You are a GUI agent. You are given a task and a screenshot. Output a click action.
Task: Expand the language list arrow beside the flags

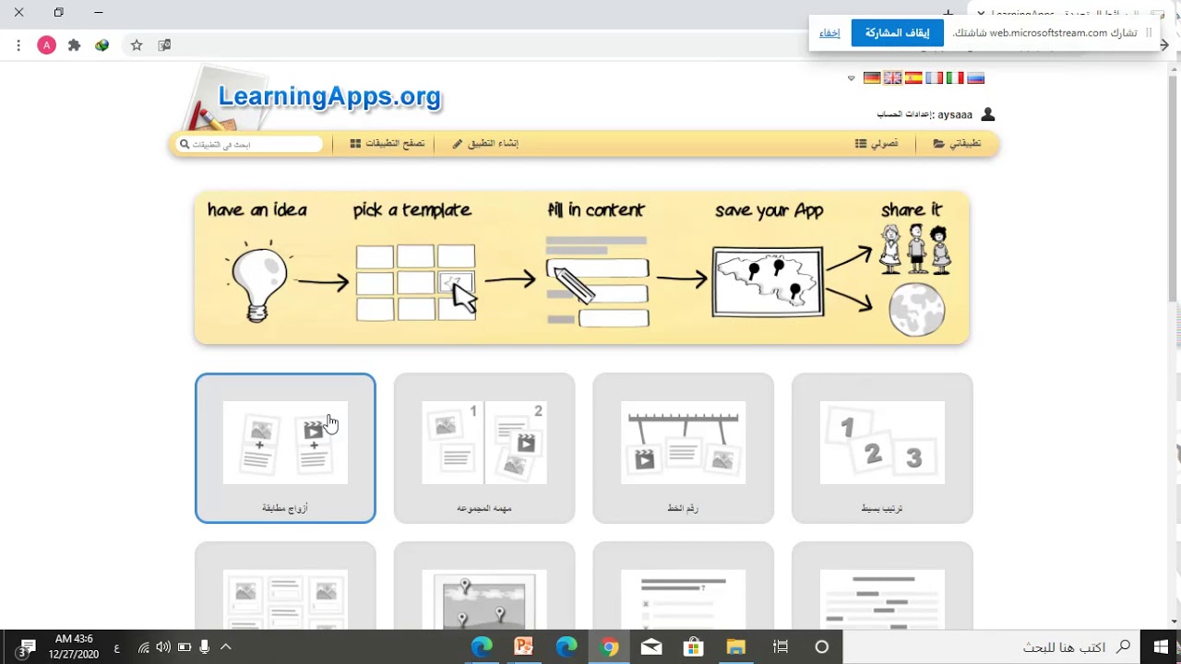(852, 78)
